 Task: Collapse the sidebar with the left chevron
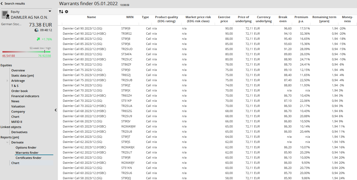(55, 110)
